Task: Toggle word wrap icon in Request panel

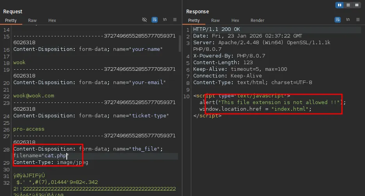Action: point(155,20)
